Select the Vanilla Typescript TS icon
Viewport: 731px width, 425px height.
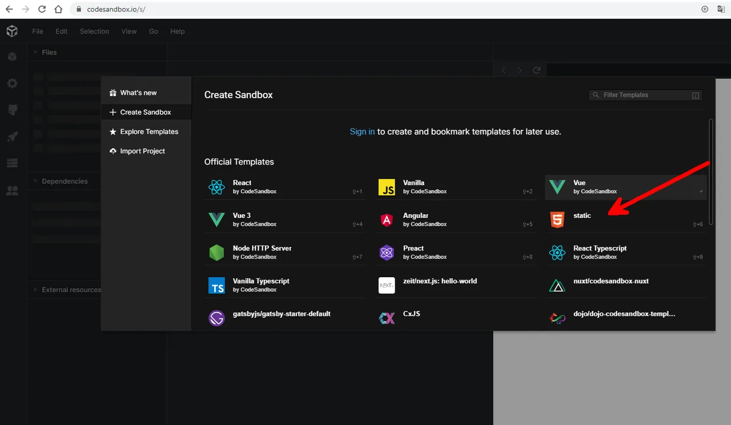click(216, 285)
